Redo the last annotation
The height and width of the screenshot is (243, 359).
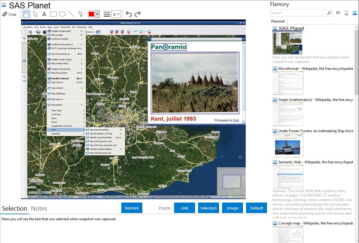pos(138,14)
